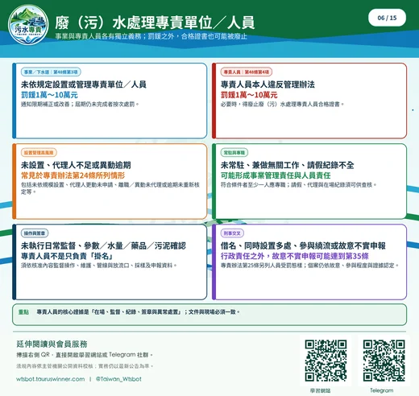Select note 符合條件者至少一人應專職

[253, 185]
